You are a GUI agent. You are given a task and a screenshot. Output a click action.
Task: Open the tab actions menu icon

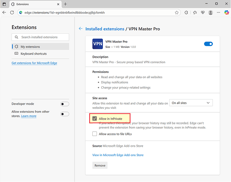click(x=4, y=4)
